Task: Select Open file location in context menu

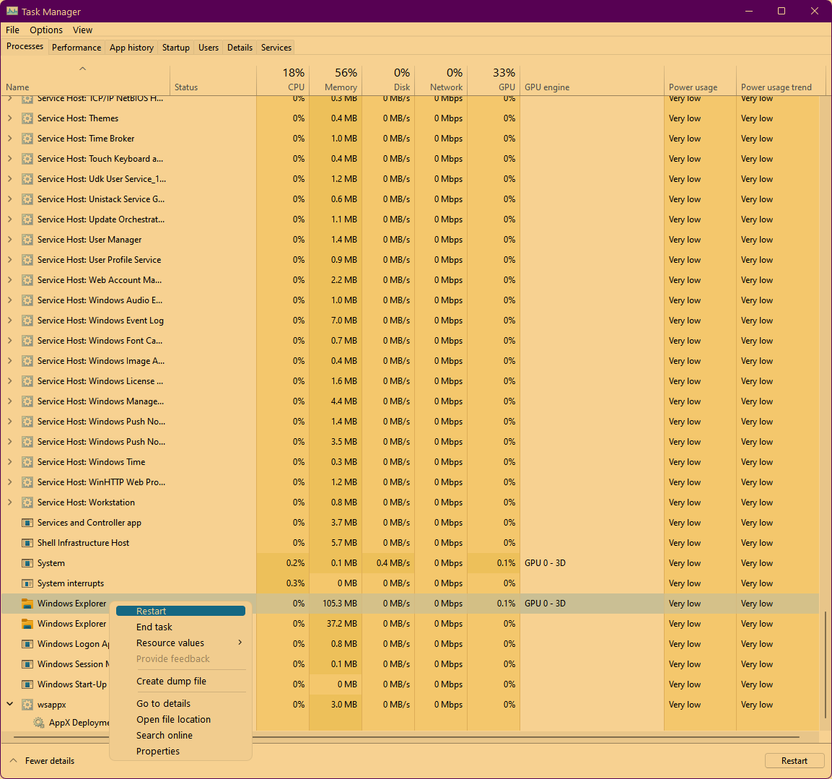Action: point(180,720)
